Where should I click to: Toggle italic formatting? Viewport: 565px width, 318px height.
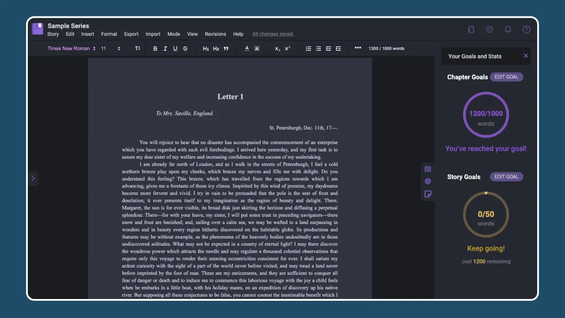click(165, 49)
